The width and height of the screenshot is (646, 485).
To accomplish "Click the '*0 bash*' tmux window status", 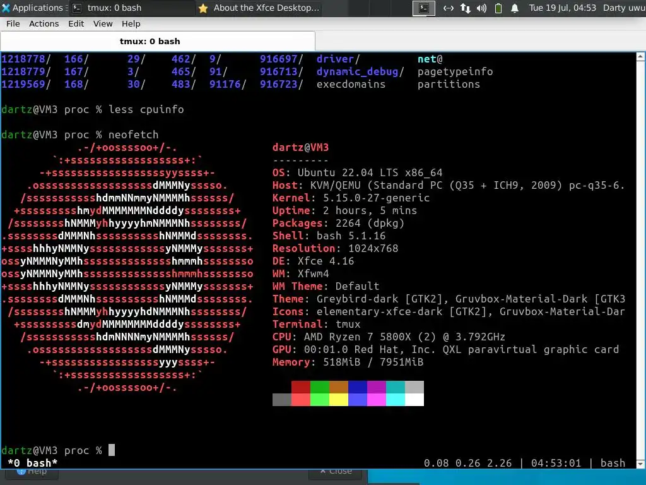I will coord(33,463).
